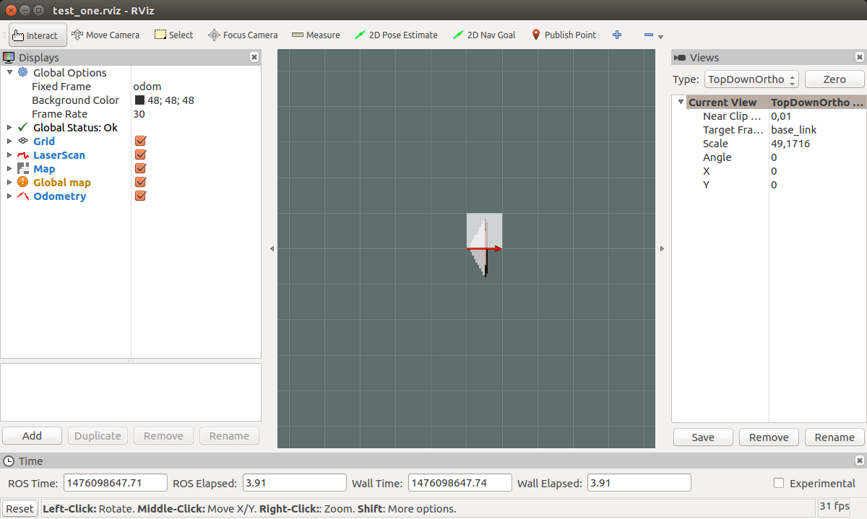Disable the LaserScan display checkbox
The height and width of the screenshot is (519, 867).
141,155
